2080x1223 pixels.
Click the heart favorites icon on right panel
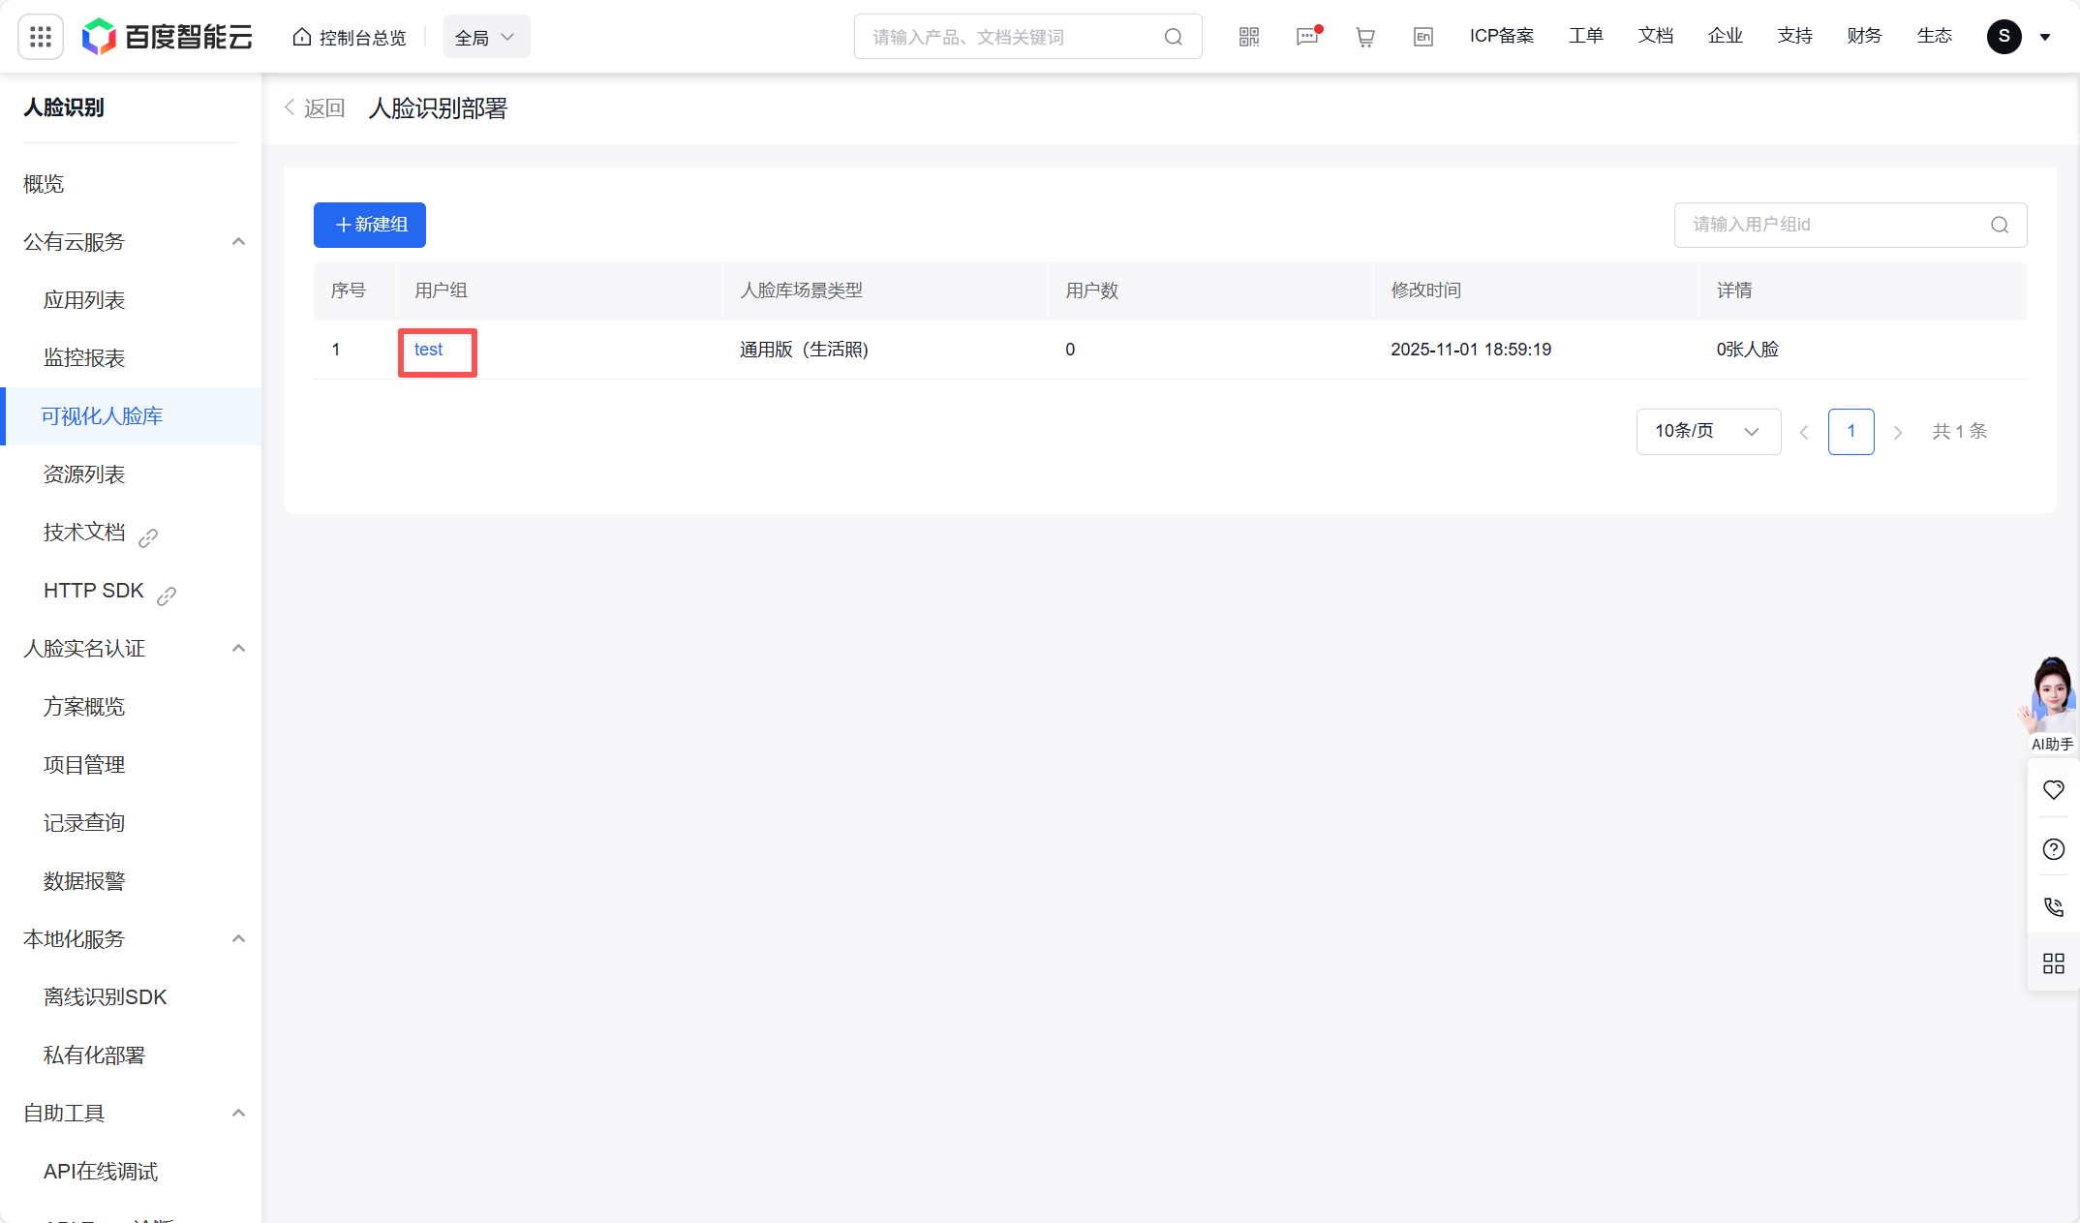[2053, 790]
